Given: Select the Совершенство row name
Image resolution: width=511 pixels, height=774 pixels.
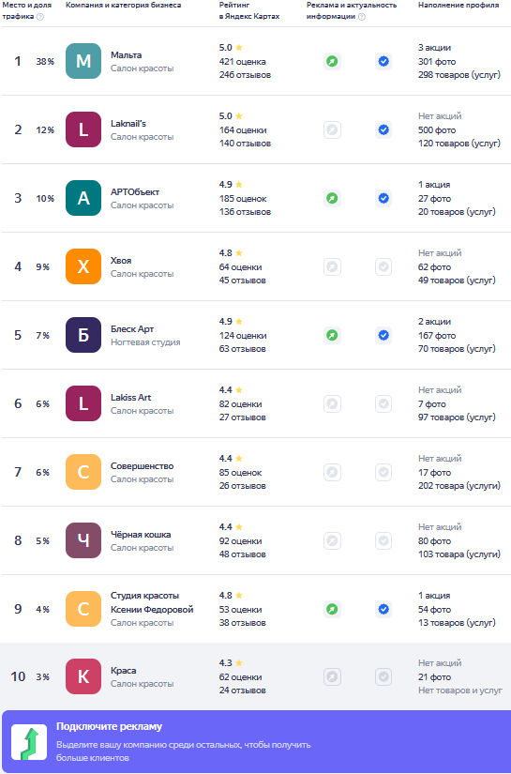Looking at the screenshot, I should 143,466.
